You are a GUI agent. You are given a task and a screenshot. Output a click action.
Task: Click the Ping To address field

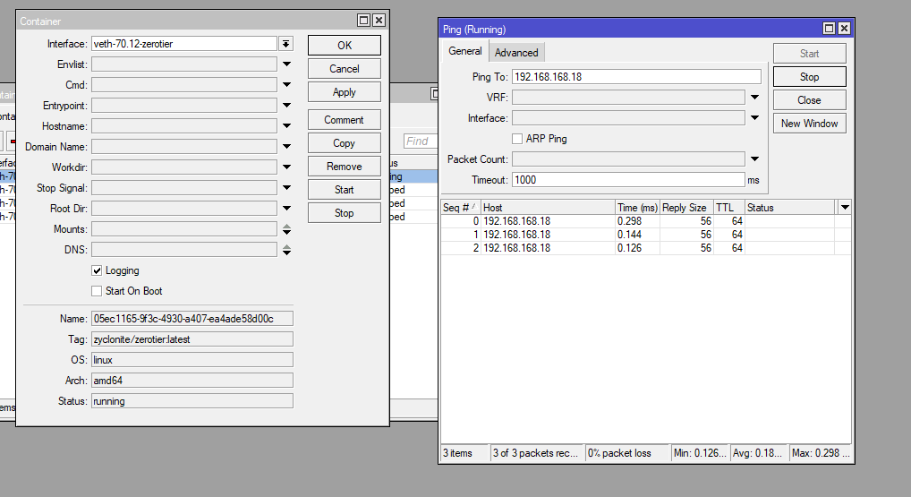[x=636, y=77]
